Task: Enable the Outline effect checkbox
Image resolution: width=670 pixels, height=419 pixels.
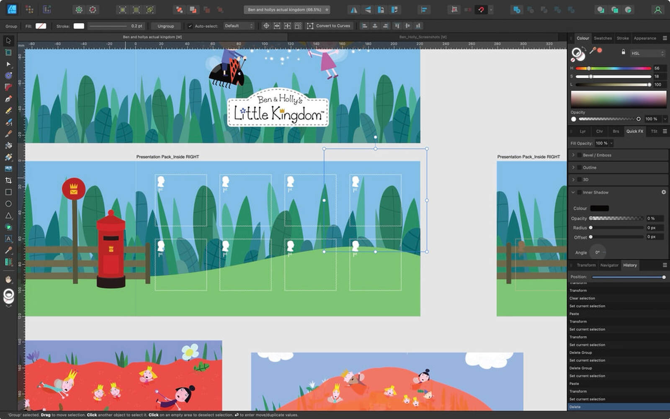Action: [x=579, y=167]
